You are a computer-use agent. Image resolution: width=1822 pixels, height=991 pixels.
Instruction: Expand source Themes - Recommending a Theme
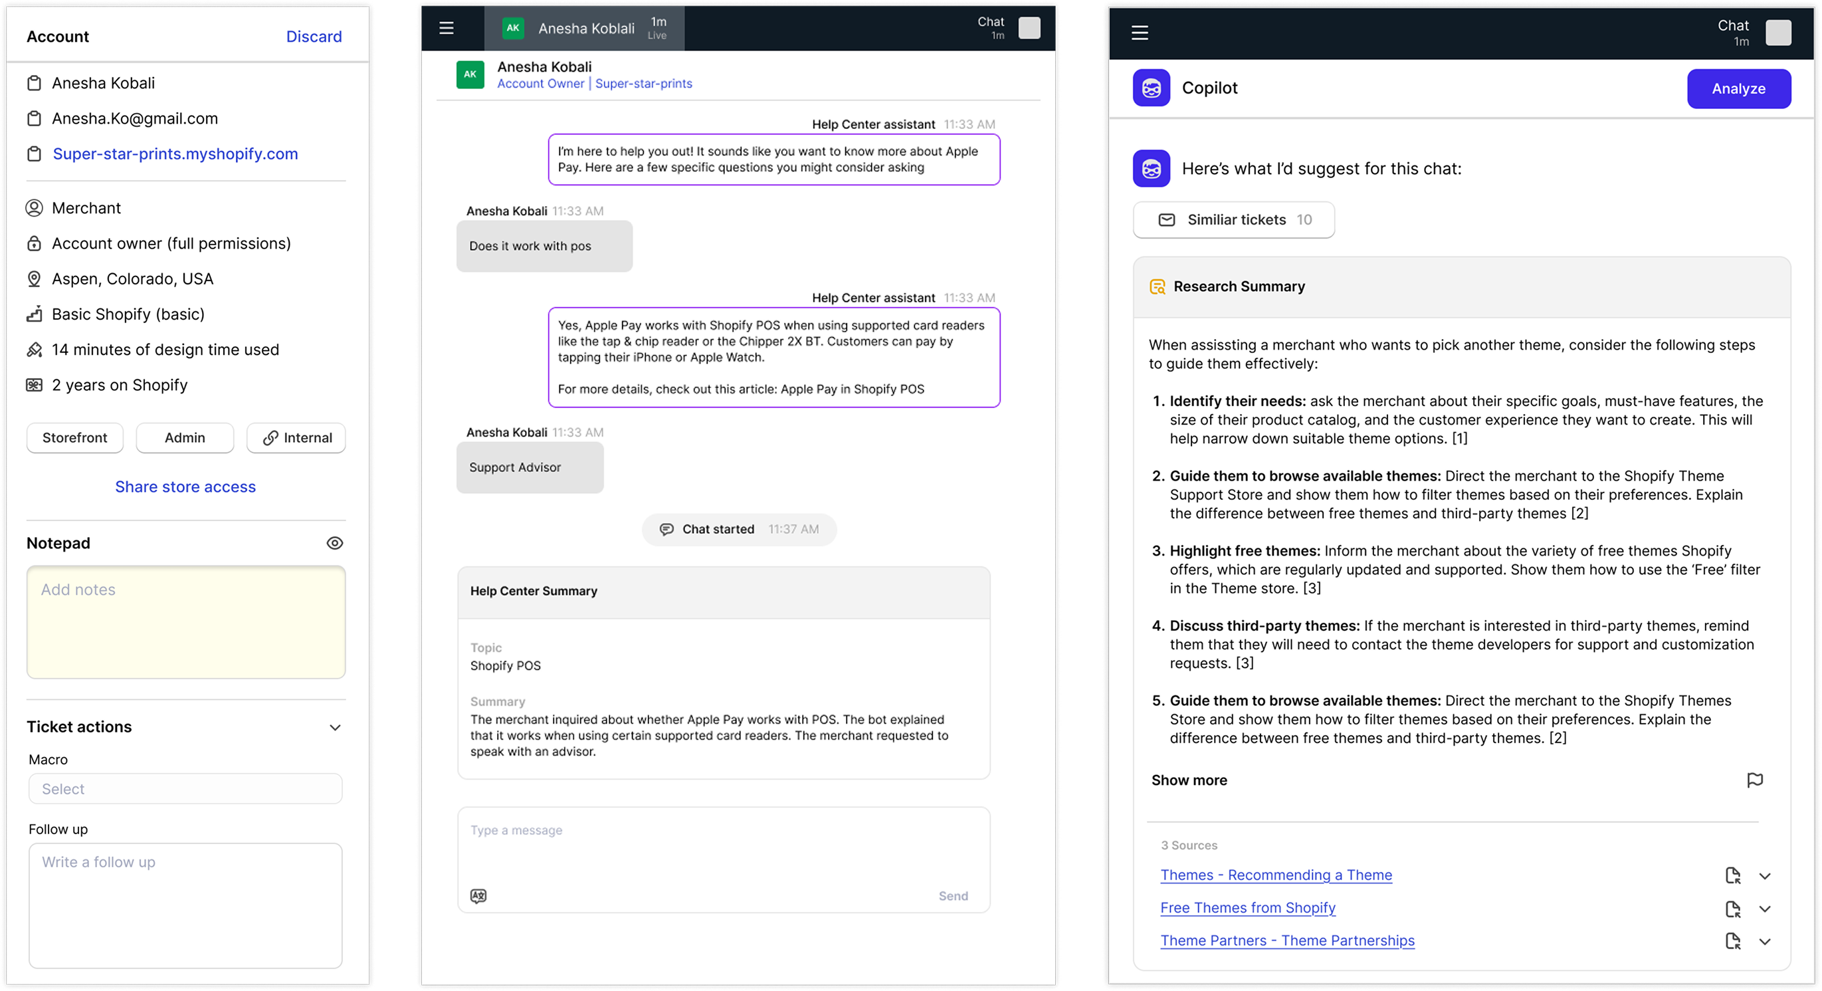point(1765,876)
